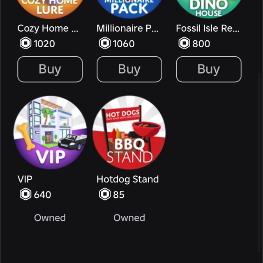Click Robux icon beside 1060 price

click(x=105, y=44)
